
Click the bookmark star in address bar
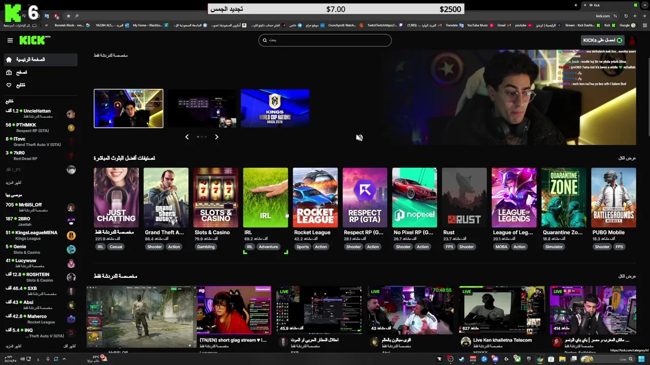point(68,16)
